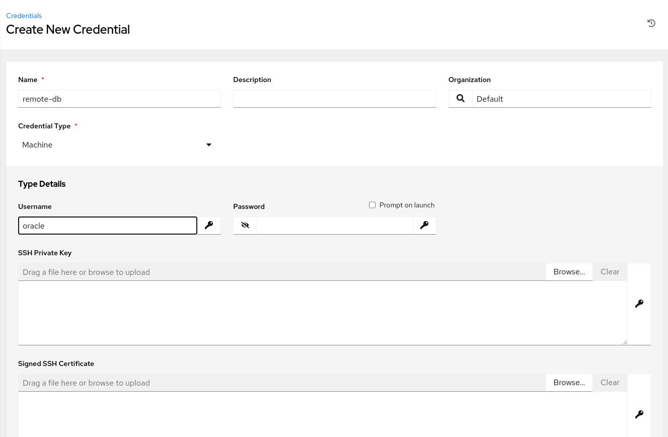Viewport: 668px width, 437px height.
Task: Focus the Description text field
Action: [x=334, y=99]
